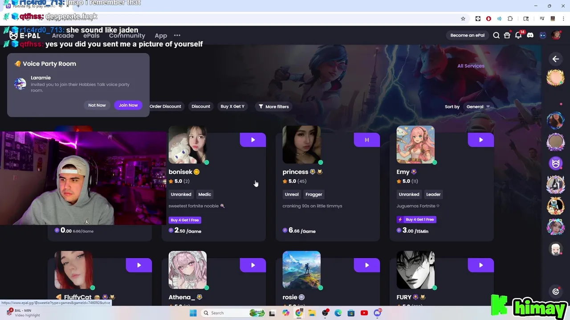Screen dimensions: 570x320
Task: Play bonisek's voice intro
Action: pos(253,140)
